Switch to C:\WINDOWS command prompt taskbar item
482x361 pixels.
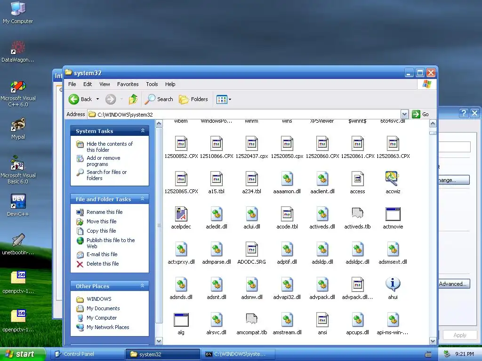pyautogui.click(x=238, y=354)
